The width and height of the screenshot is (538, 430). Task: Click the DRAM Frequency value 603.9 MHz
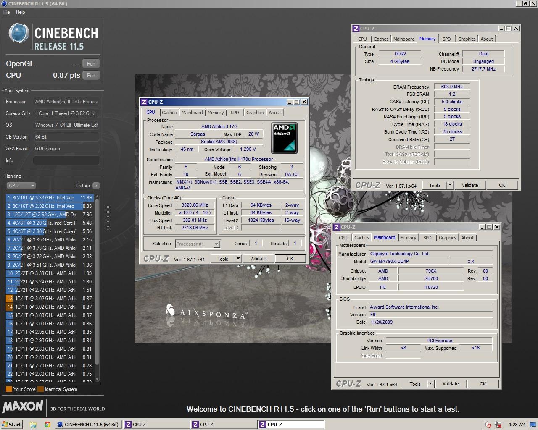tap(452, 87)
